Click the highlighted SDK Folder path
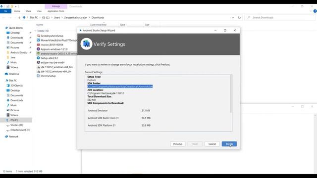 point(120,87)
